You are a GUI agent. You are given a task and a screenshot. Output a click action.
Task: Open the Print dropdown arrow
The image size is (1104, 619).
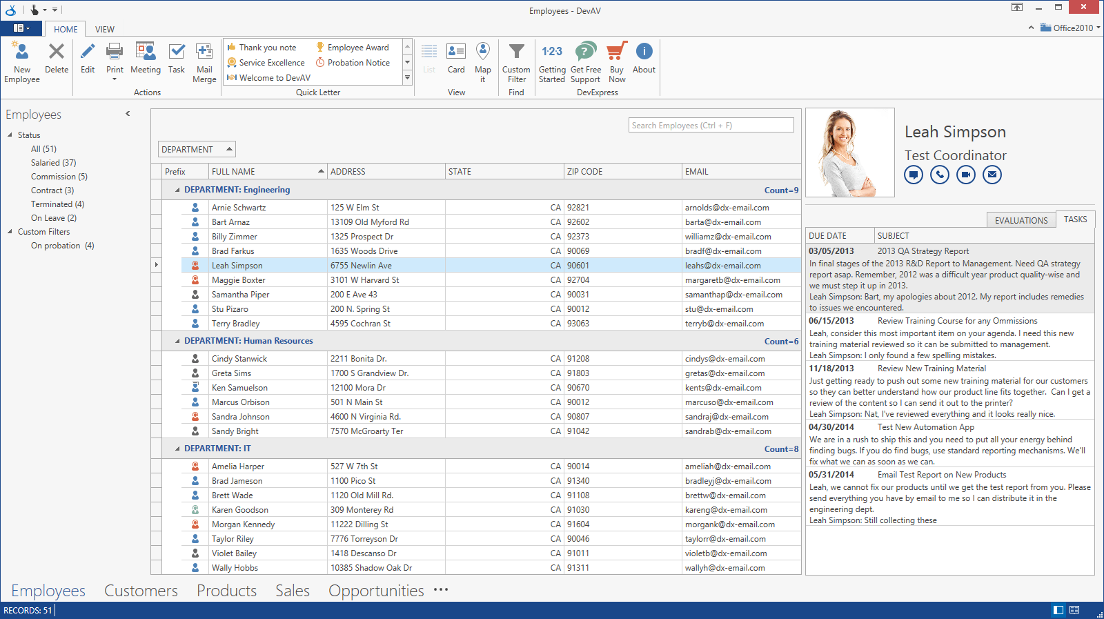[x=115, y=79]
